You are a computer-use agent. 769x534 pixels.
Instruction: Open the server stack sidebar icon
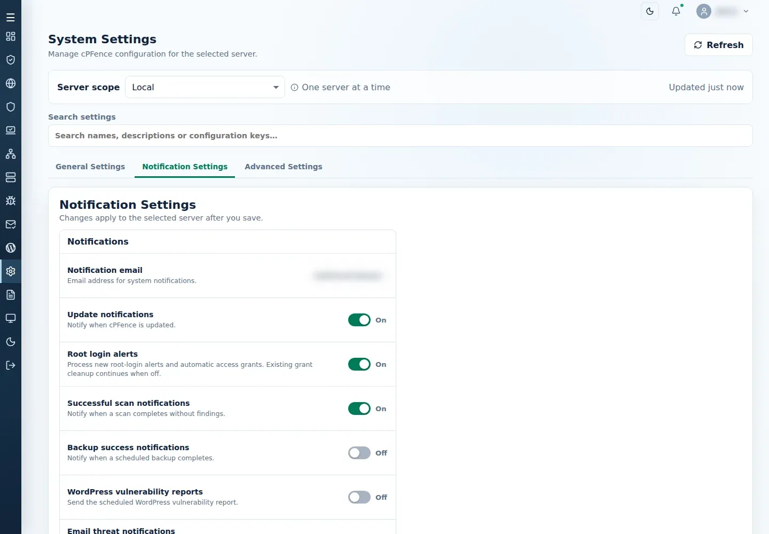click(x=11, y=177)
